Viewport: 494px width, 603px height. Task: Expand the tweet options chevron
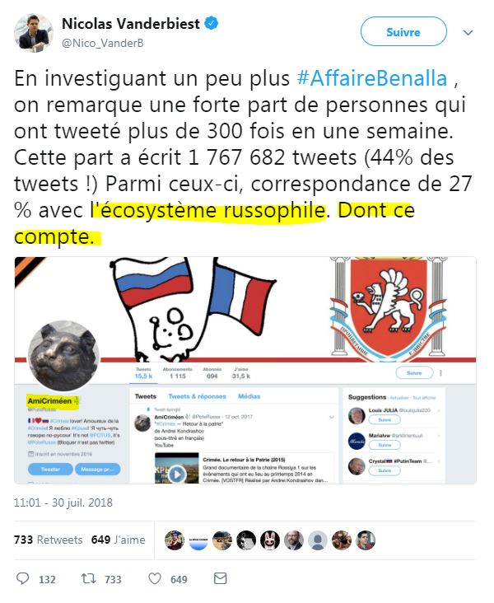pyautogui.click(x=468, y=33)
